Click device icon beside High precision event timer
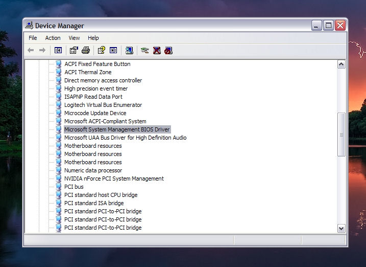Image resolution: width=366 pixels, height=267 pixels. click(58, 88)
